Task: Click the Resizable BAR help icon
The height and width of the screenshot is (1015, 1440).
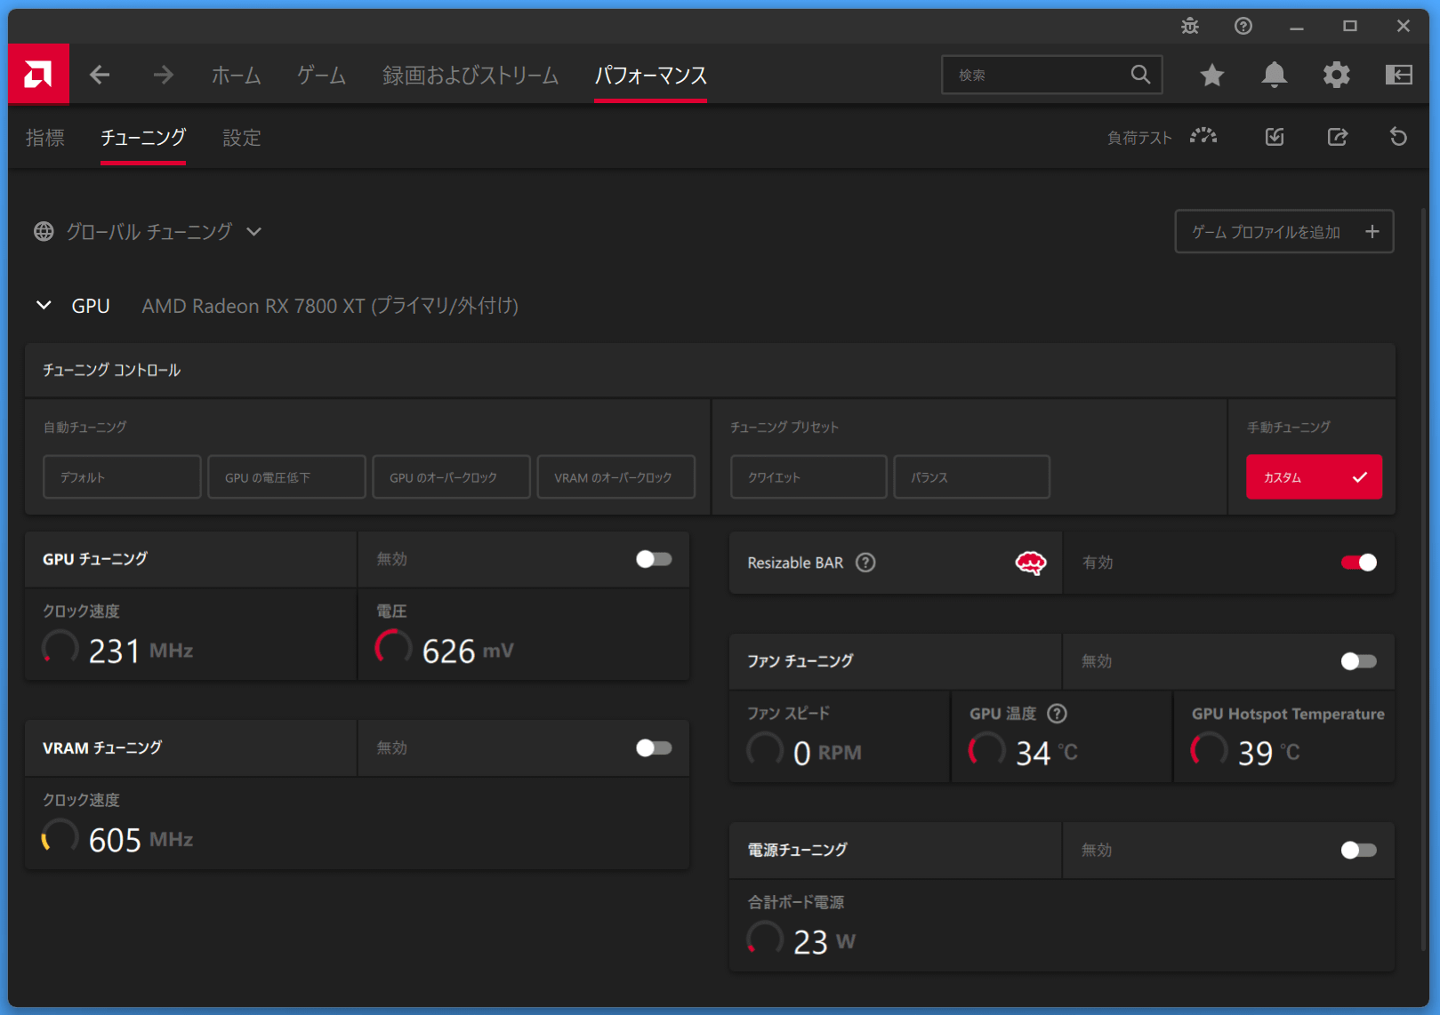Action: click(x=865, y=563)
